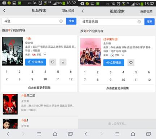Select episode 7 of 斗鱼
Screen dimensions: 156x139
click(x=6, y=79)
